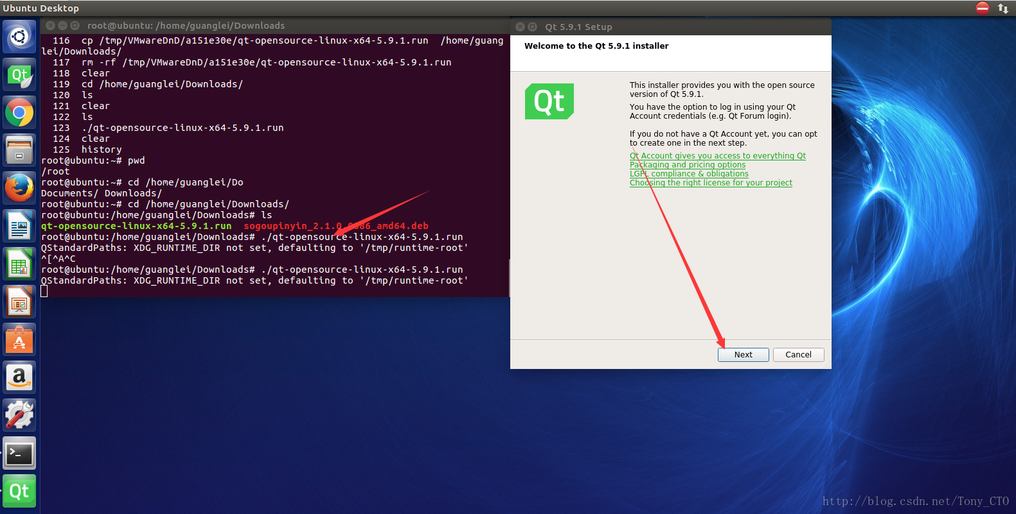Click 'sogoupinyin_2.1.0.0086_amd64.deb' red filename in terminal
The height and width of the screenshot is (514, 1016).
point(336,226)
